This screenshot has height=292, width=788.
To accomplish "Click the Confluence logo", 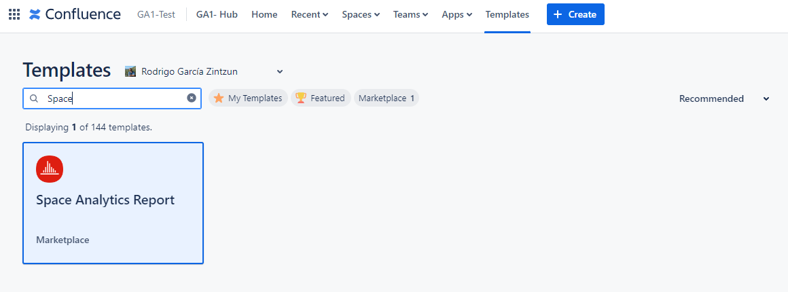I will 75,14.
